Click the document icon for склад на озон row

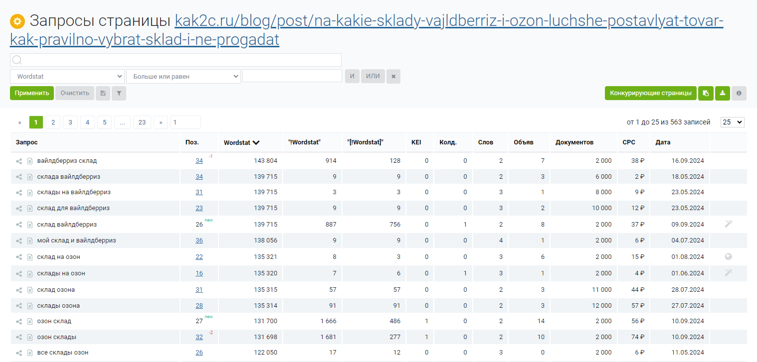click(30, 257)
